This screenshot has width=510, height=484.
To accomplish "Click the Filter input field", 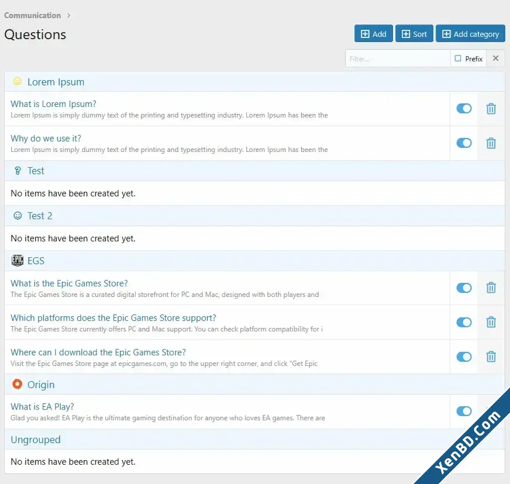I will click(x=398, y=58).
